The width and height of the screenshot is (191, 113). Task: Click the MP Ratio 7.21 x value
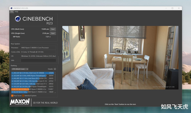(x=48, y=37)
